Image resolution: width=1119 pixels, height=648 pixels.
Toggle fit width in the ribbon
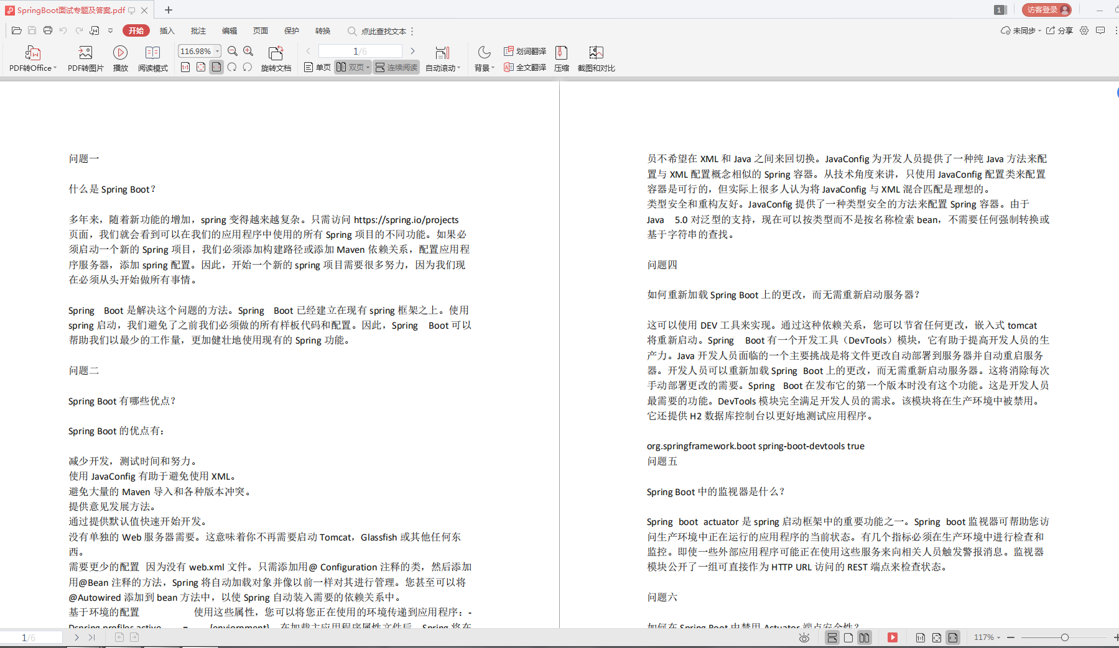tap(216, 67)
